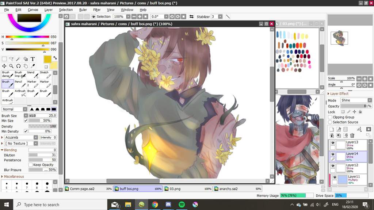The height and width of the screenshot is (210, 374).
Task: Open the Brush Size multiplier dropdown
Action: (x=26, y=115)
